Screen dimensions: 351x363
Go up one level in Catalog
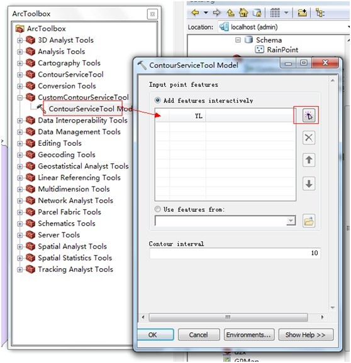pos(230,13)
